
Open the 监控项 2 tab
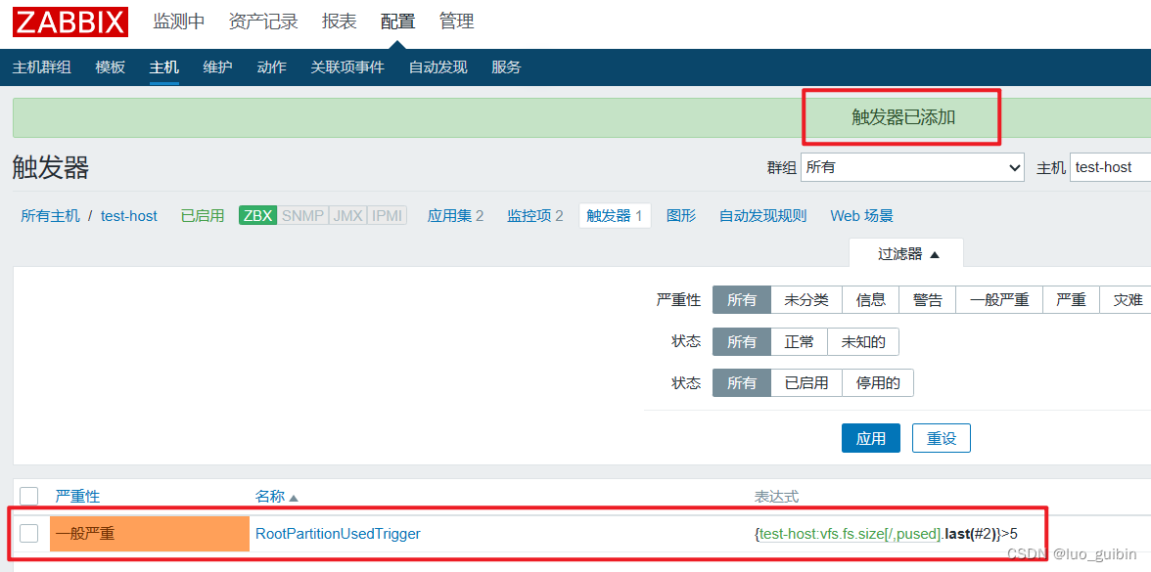pyautogui.click(x=534, y=215)
